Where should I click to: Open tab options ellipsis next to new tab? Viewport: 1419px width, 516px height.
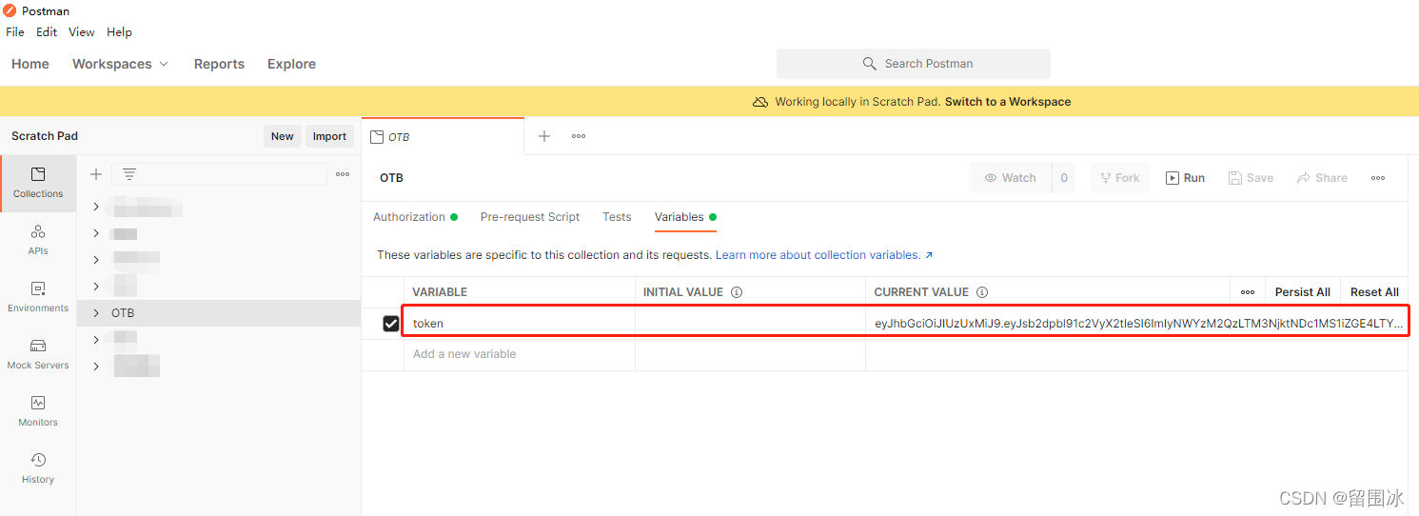(579, 136)
